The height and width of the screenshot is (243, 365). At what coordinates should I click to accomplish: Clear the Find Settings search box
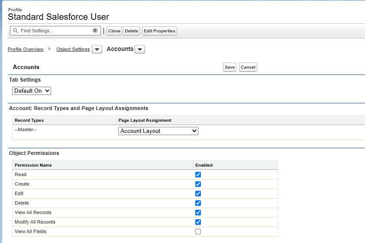point(95,31)
